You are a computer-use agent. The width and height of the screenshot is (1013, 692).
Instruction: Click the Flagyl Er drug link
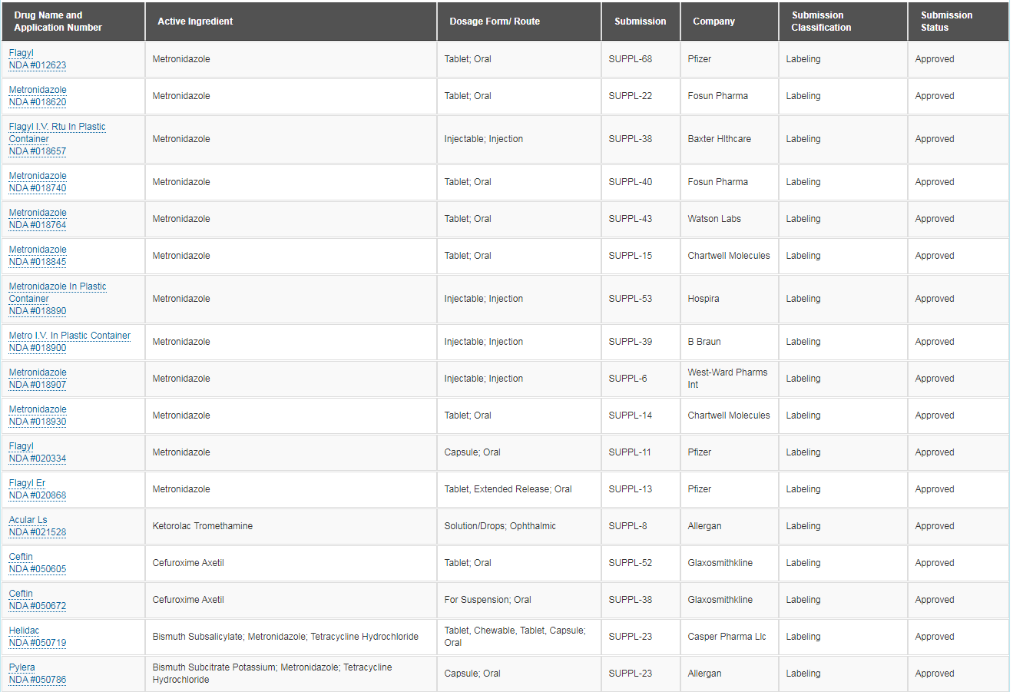pyautogui.click(x=28, y=483)
